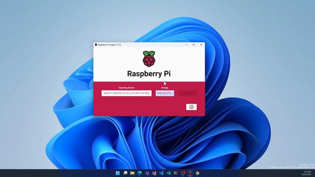Screen dimensions: 315x177
Task: Click the disabled Write button
Action: point(188,93)
